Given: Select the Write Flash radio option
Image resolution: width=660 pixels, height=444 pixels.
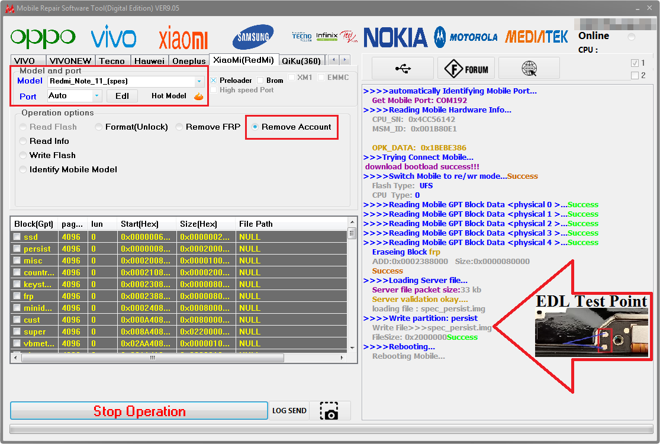Looking at the screenshot, I should (23, 156).
